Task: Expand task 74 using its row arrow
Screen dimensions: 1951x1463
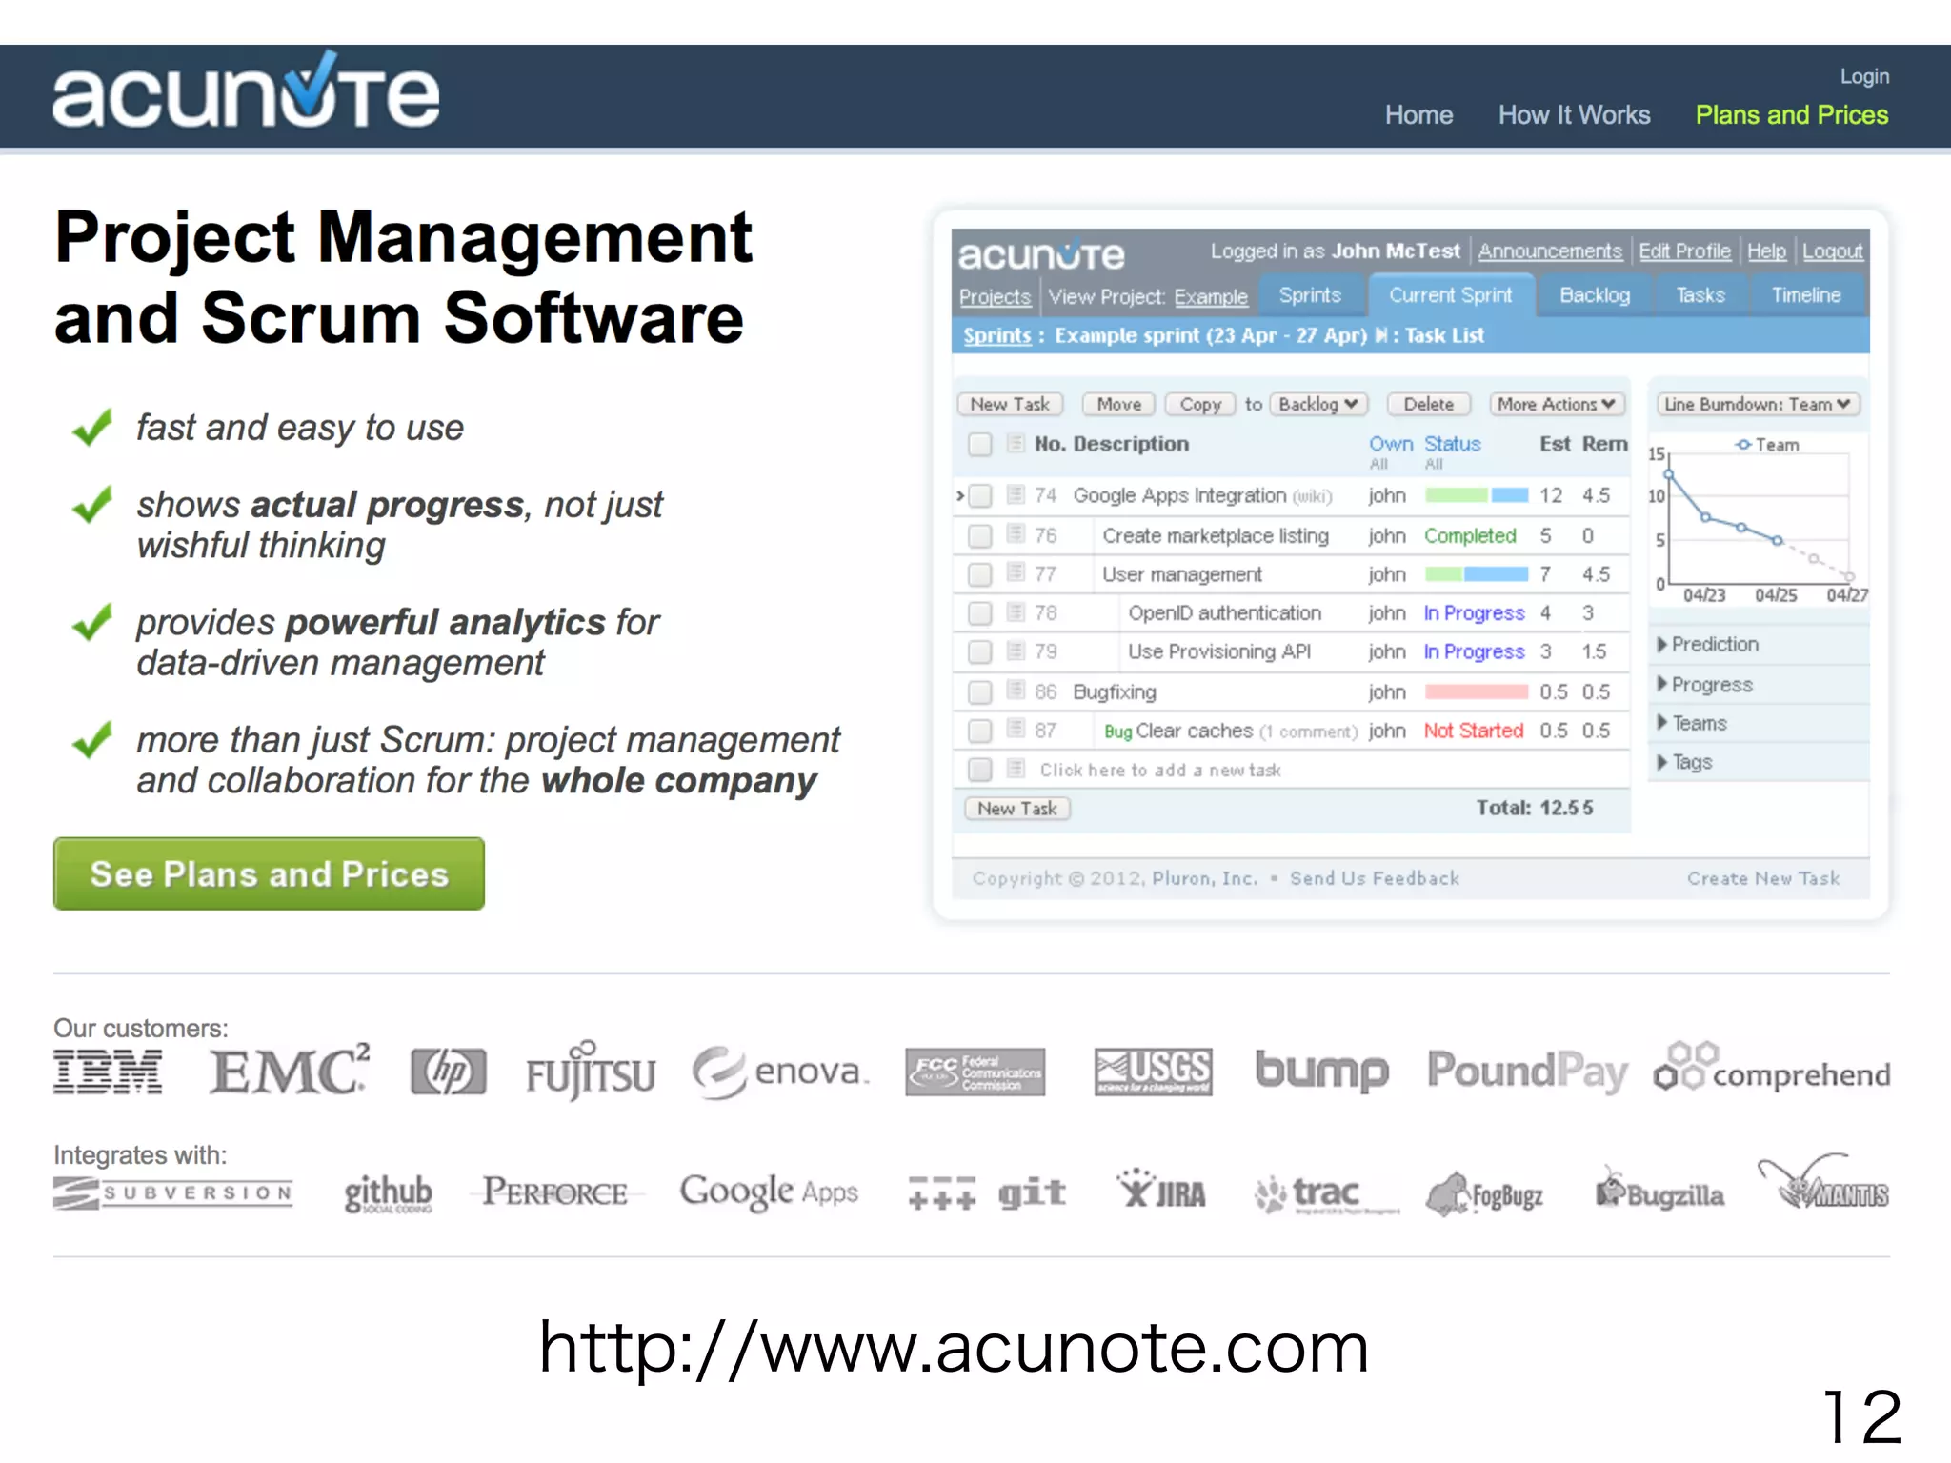Action: pos(960,495)
